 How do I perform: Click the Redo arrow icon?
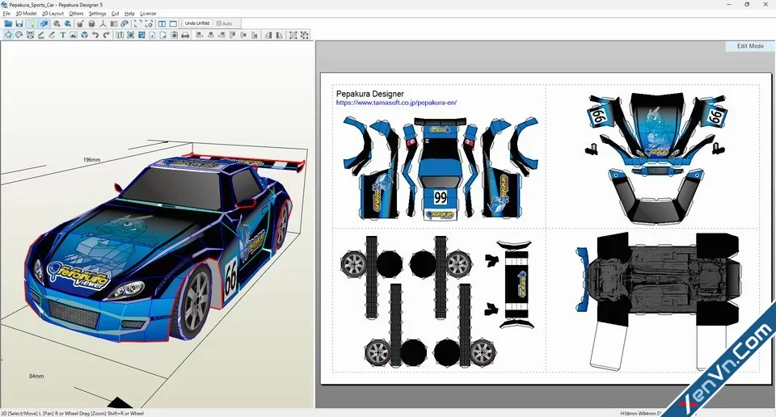107,35
